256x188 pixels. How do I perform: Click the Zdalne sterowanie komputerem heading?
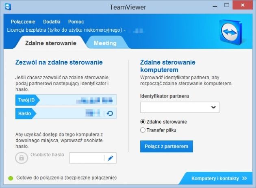[168, 66]
